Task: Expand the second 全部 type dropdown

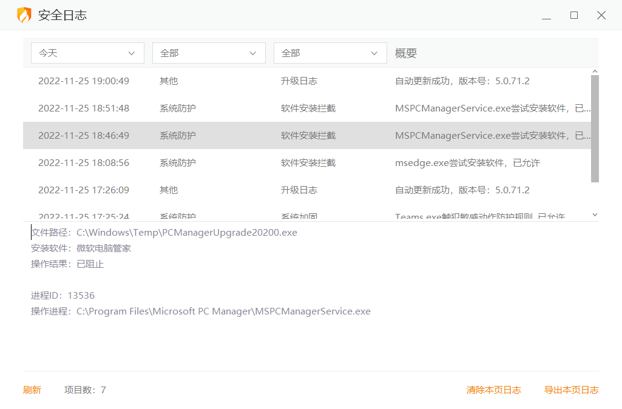Action: (x=330, y=53)
